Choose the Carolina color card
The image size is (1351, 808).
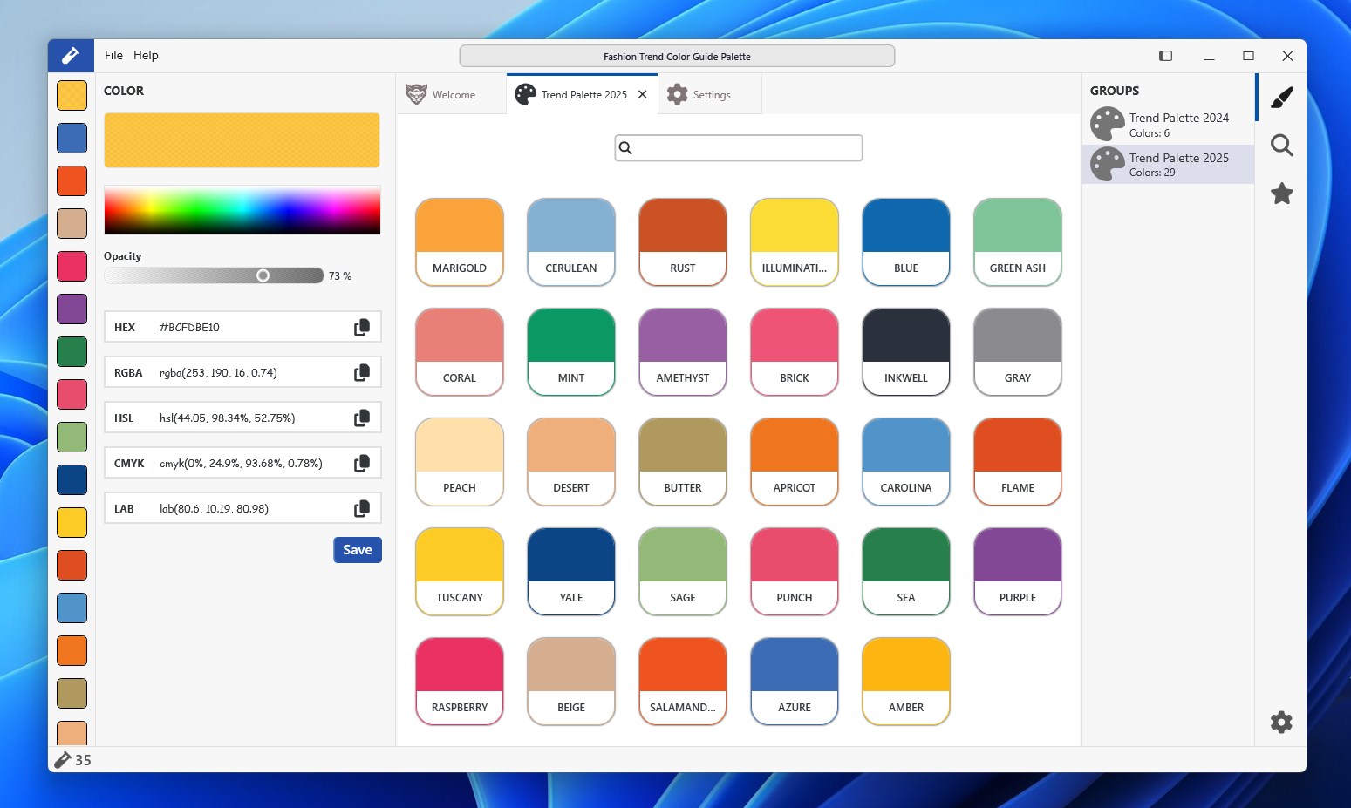(x=906, y=462)
